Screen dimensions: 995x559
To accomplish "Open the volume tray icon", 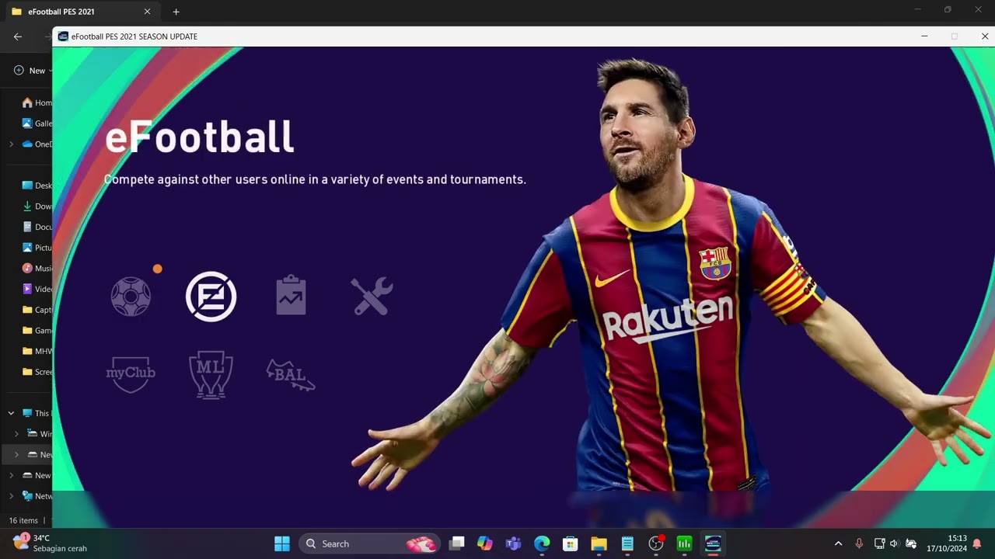I will 894,543.
